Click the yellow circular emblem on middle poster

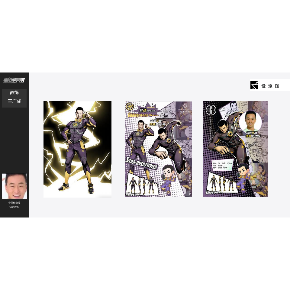point(130,107)
